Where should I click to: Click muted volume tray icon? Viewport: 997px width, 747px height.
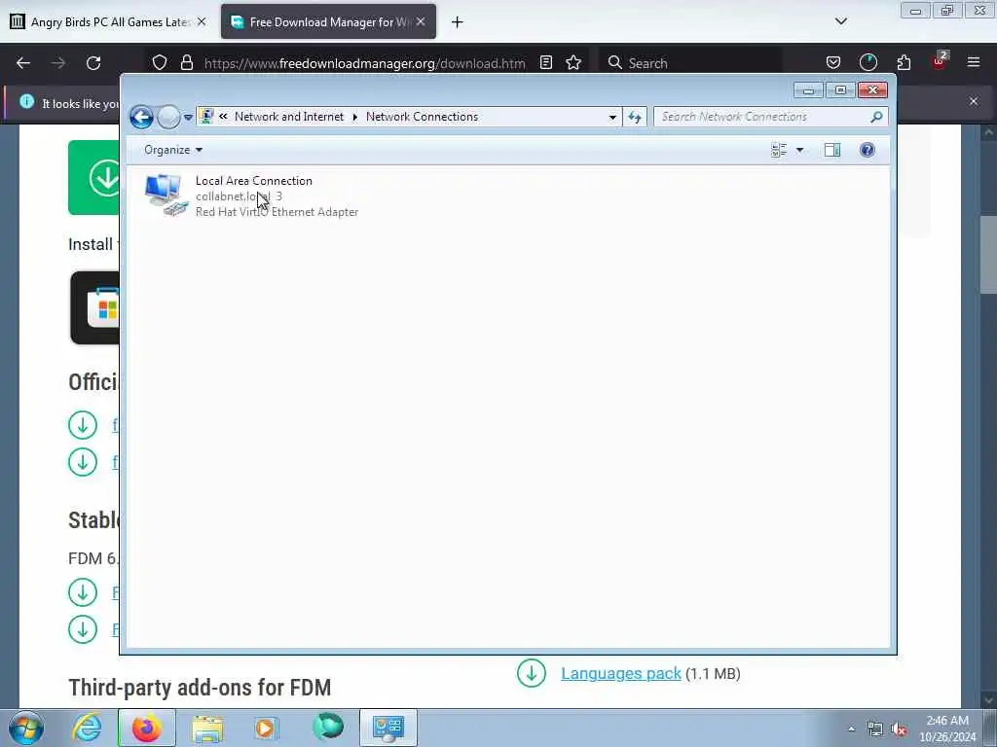click(x=899, y=729)
